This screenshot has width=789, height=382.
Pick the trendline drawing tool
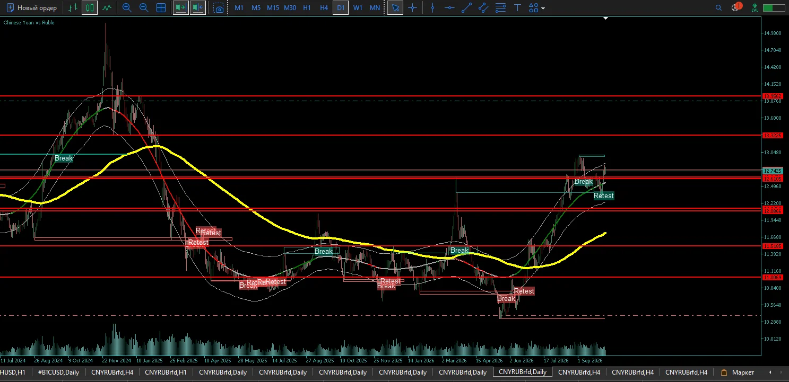(x=466, y=8)
